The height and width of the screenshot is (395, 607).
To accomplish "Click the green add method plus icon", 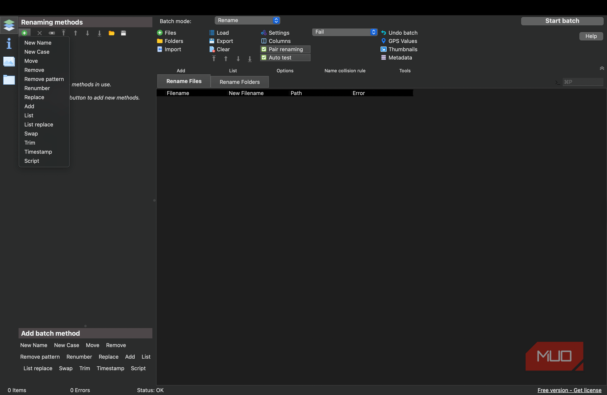I will coord(24,33).
